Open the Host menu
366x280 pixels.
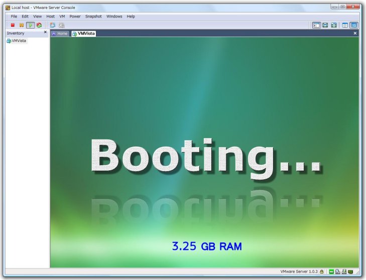[x=50, y=17]
